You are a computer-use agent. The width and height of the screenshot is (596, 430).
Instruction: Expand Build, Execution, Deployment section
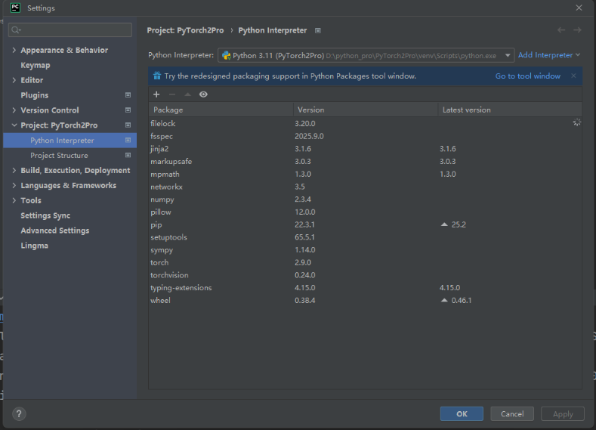click(x=14, y=170)
